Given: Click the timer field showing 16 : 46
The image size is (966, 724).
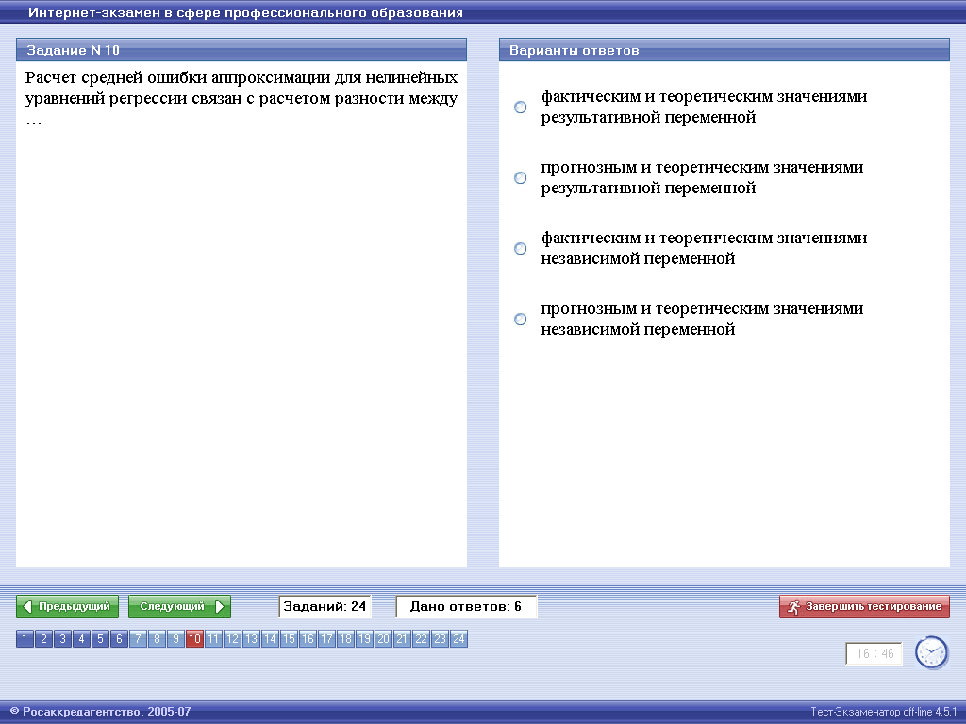Looking at the screenshot, I should (x=874, y=654).
